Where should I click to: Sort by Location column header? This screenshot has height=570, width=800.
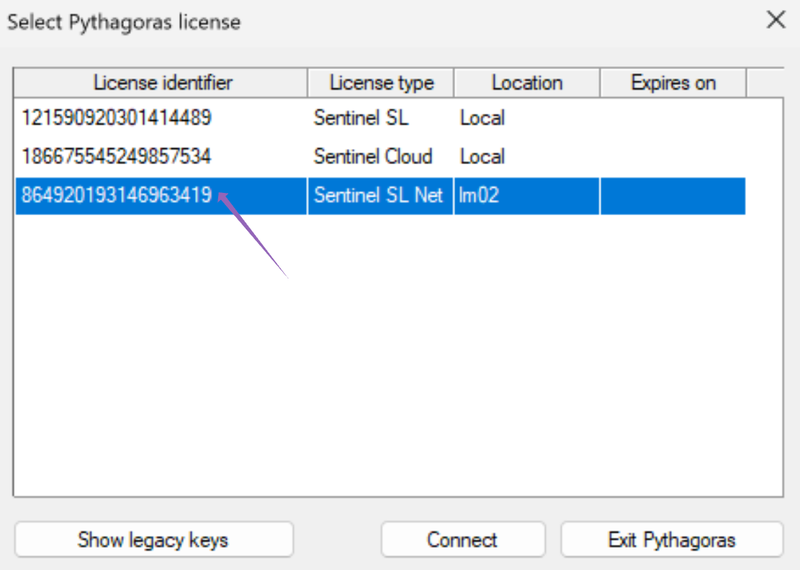pos(526,83)
